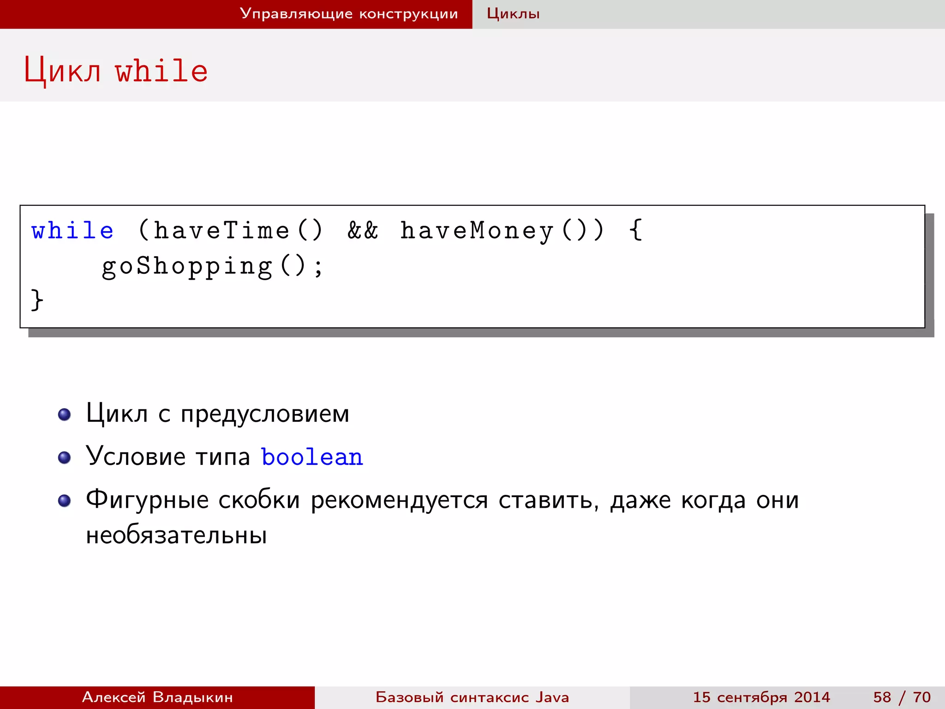The width and height of the screenshot is (945, 709).
Task: Click the footer title 'Базовый синтаксис Java'
Action: tap(472, 697)
